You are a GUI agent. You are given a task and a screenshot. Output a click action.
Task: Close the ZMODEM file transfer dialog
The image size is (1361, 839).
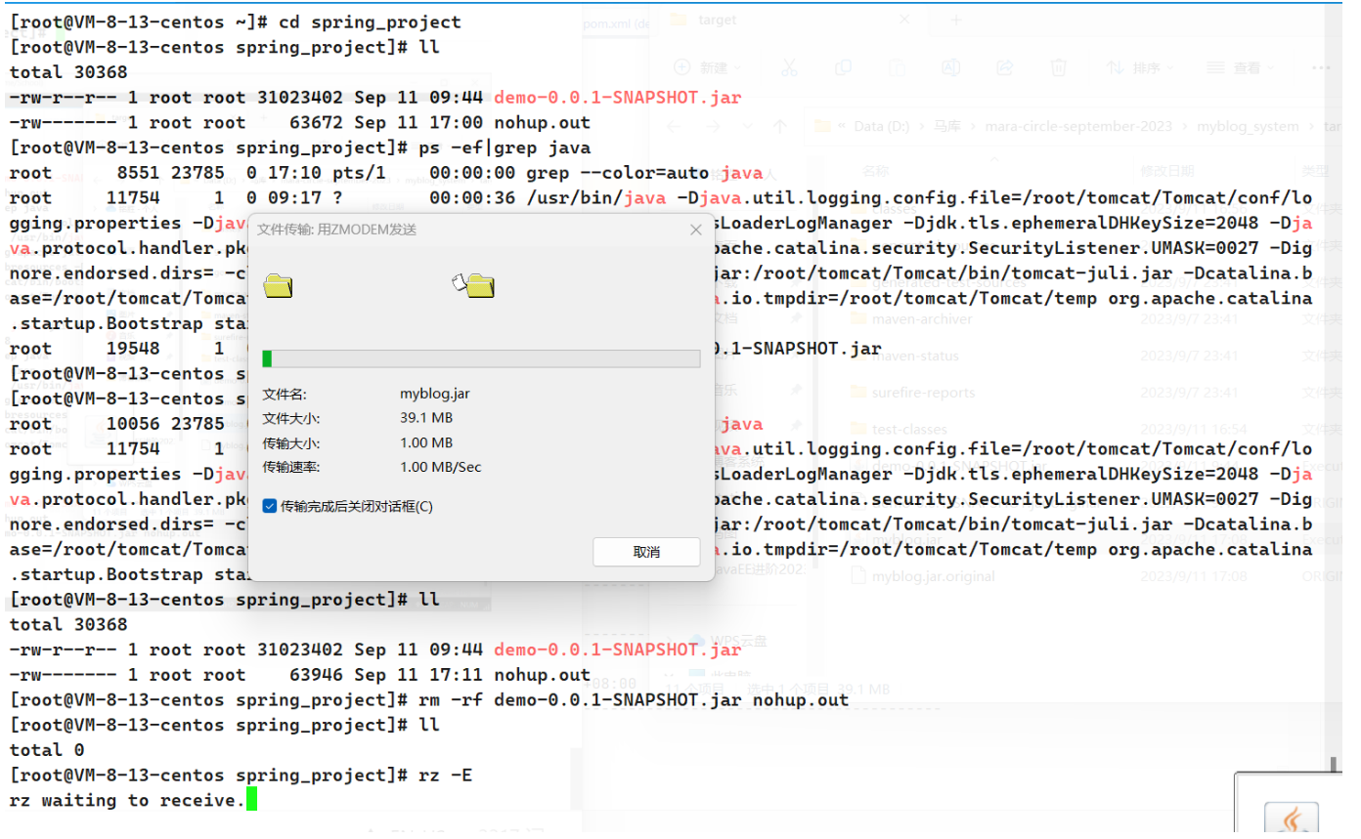(696, 231)
